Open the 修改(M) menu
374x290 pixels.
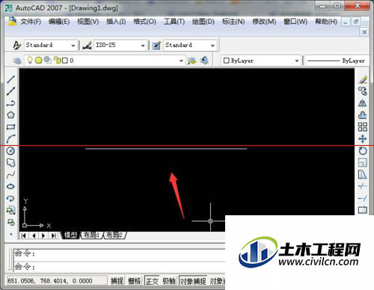pyautogui.click(x=264, y=22)
